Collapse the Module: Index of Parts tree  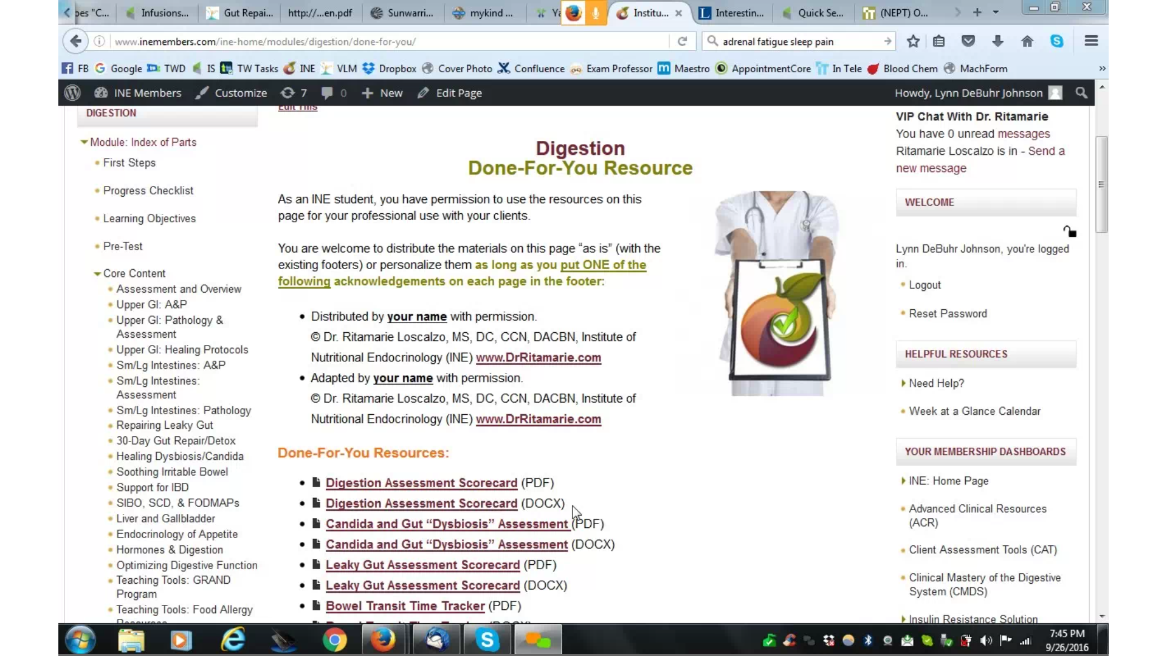(84, 142)
